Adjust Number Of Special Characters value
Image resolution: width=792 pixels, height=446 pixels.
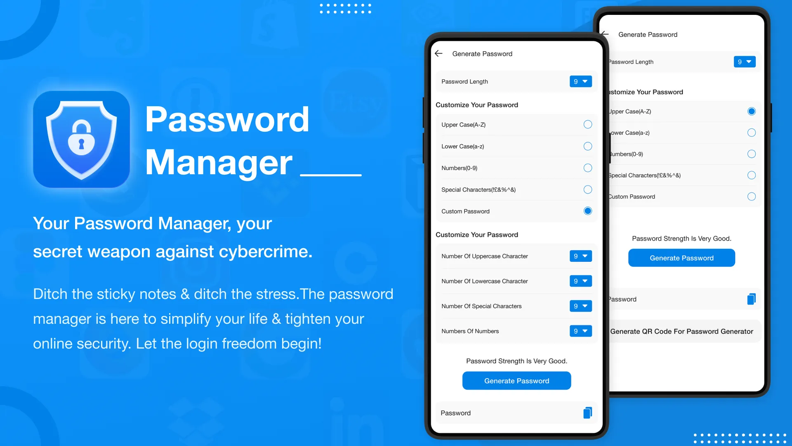tap(580, 306)
